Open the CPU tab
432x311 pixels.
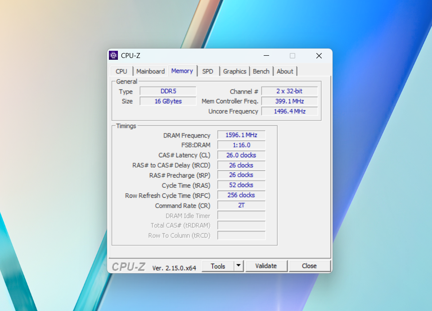click(x=121, y=71)
